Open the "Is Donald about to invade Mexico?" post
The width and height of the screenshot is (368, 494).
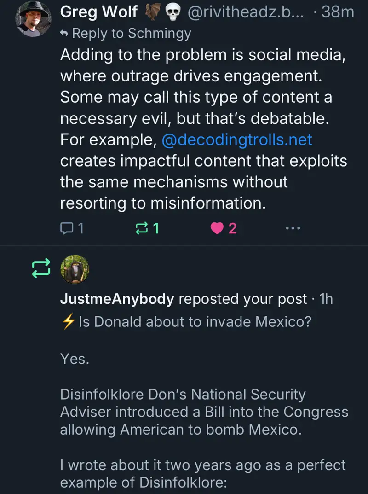point(195,322)
